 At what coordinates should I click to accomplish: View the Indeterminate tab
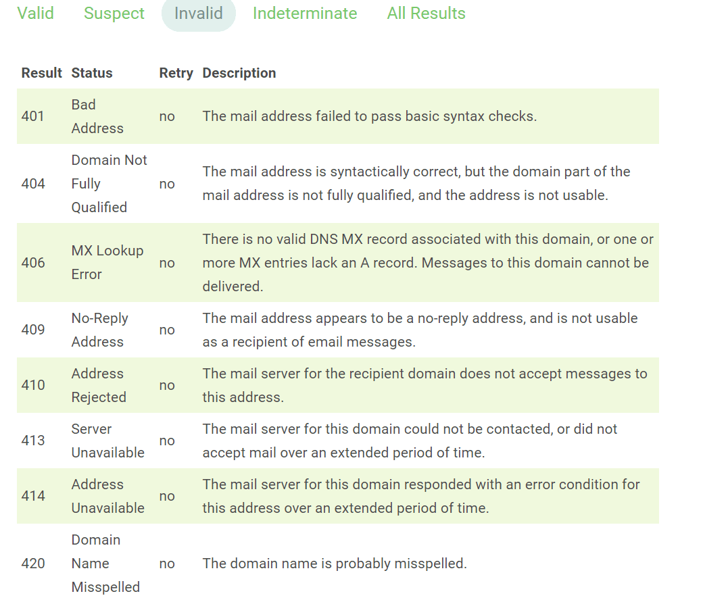[305, 14]
